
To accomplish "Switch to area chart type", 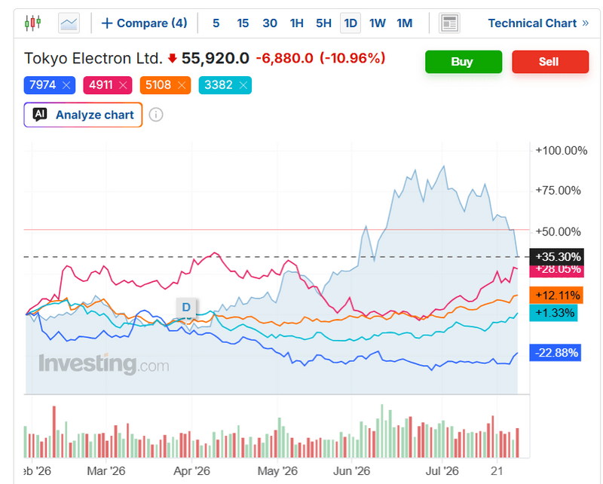I will click(69, 23).
